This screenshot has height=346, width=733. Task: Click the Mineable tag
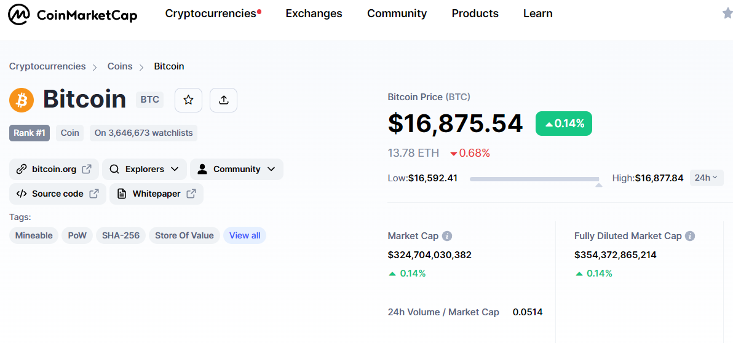[34, 235]
